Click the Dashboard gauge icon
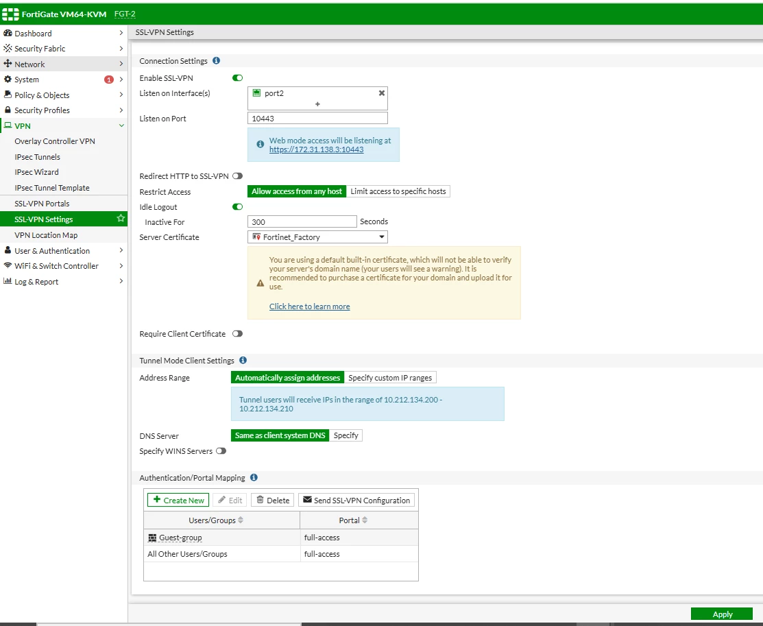Viewport: 763px width, 626px height. 8,33
